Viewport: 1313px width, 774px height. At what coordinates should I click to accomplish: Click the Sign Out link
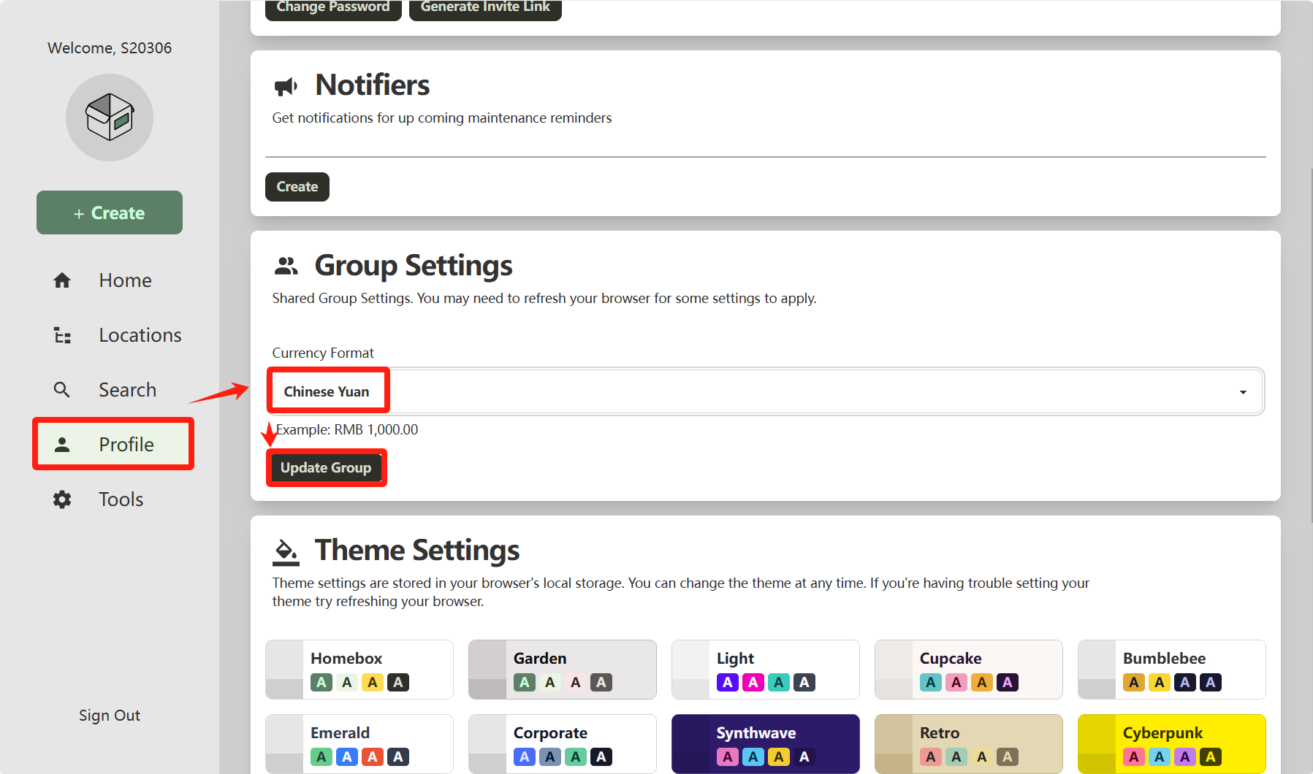110,716
